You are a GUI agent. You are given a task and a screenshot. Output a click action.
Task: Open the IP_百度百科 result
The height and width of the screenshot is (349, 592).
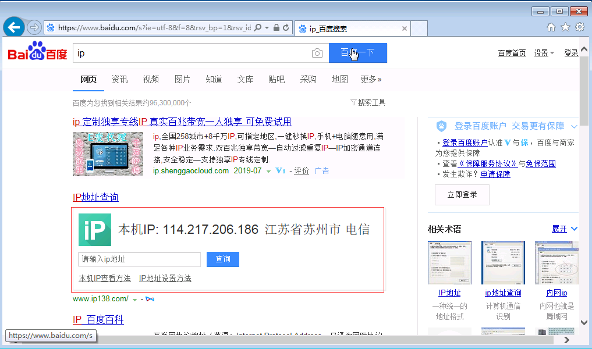98,320
